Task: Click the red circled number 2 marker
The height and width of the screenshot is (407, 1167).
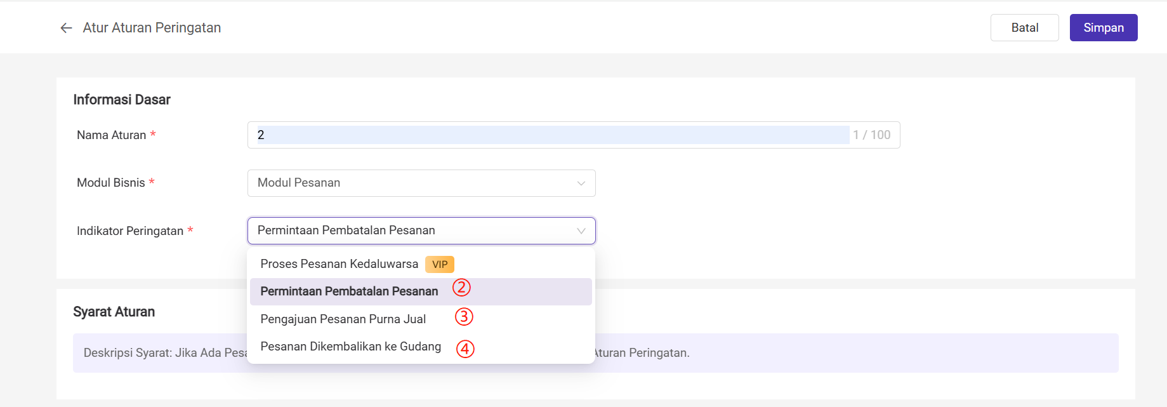Action: pos(461,288)
